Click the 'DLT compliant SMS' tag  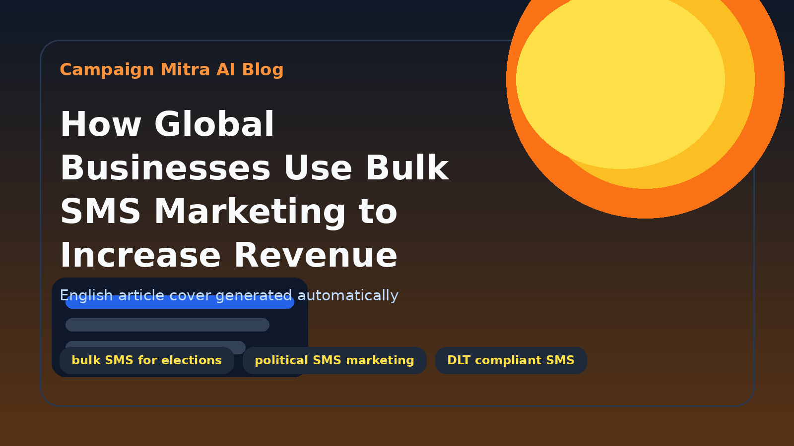511,360
